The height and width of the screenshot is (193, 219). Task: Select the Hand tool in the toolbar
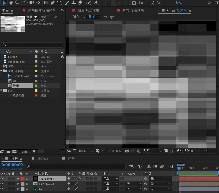[x=11, y=3]
